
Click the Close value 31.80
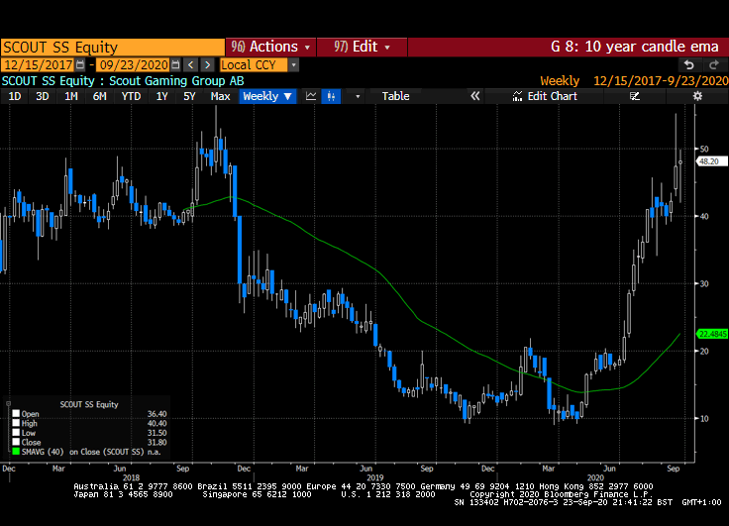point(156,442)
